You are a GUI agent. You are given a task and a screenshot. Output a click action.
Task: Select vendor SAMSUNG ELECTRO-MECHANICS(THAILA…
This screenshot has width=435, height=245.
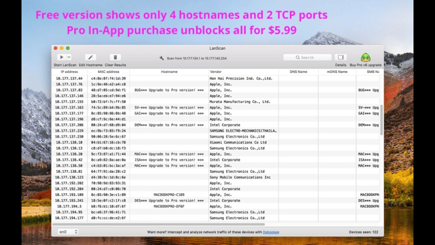point(243,130)
